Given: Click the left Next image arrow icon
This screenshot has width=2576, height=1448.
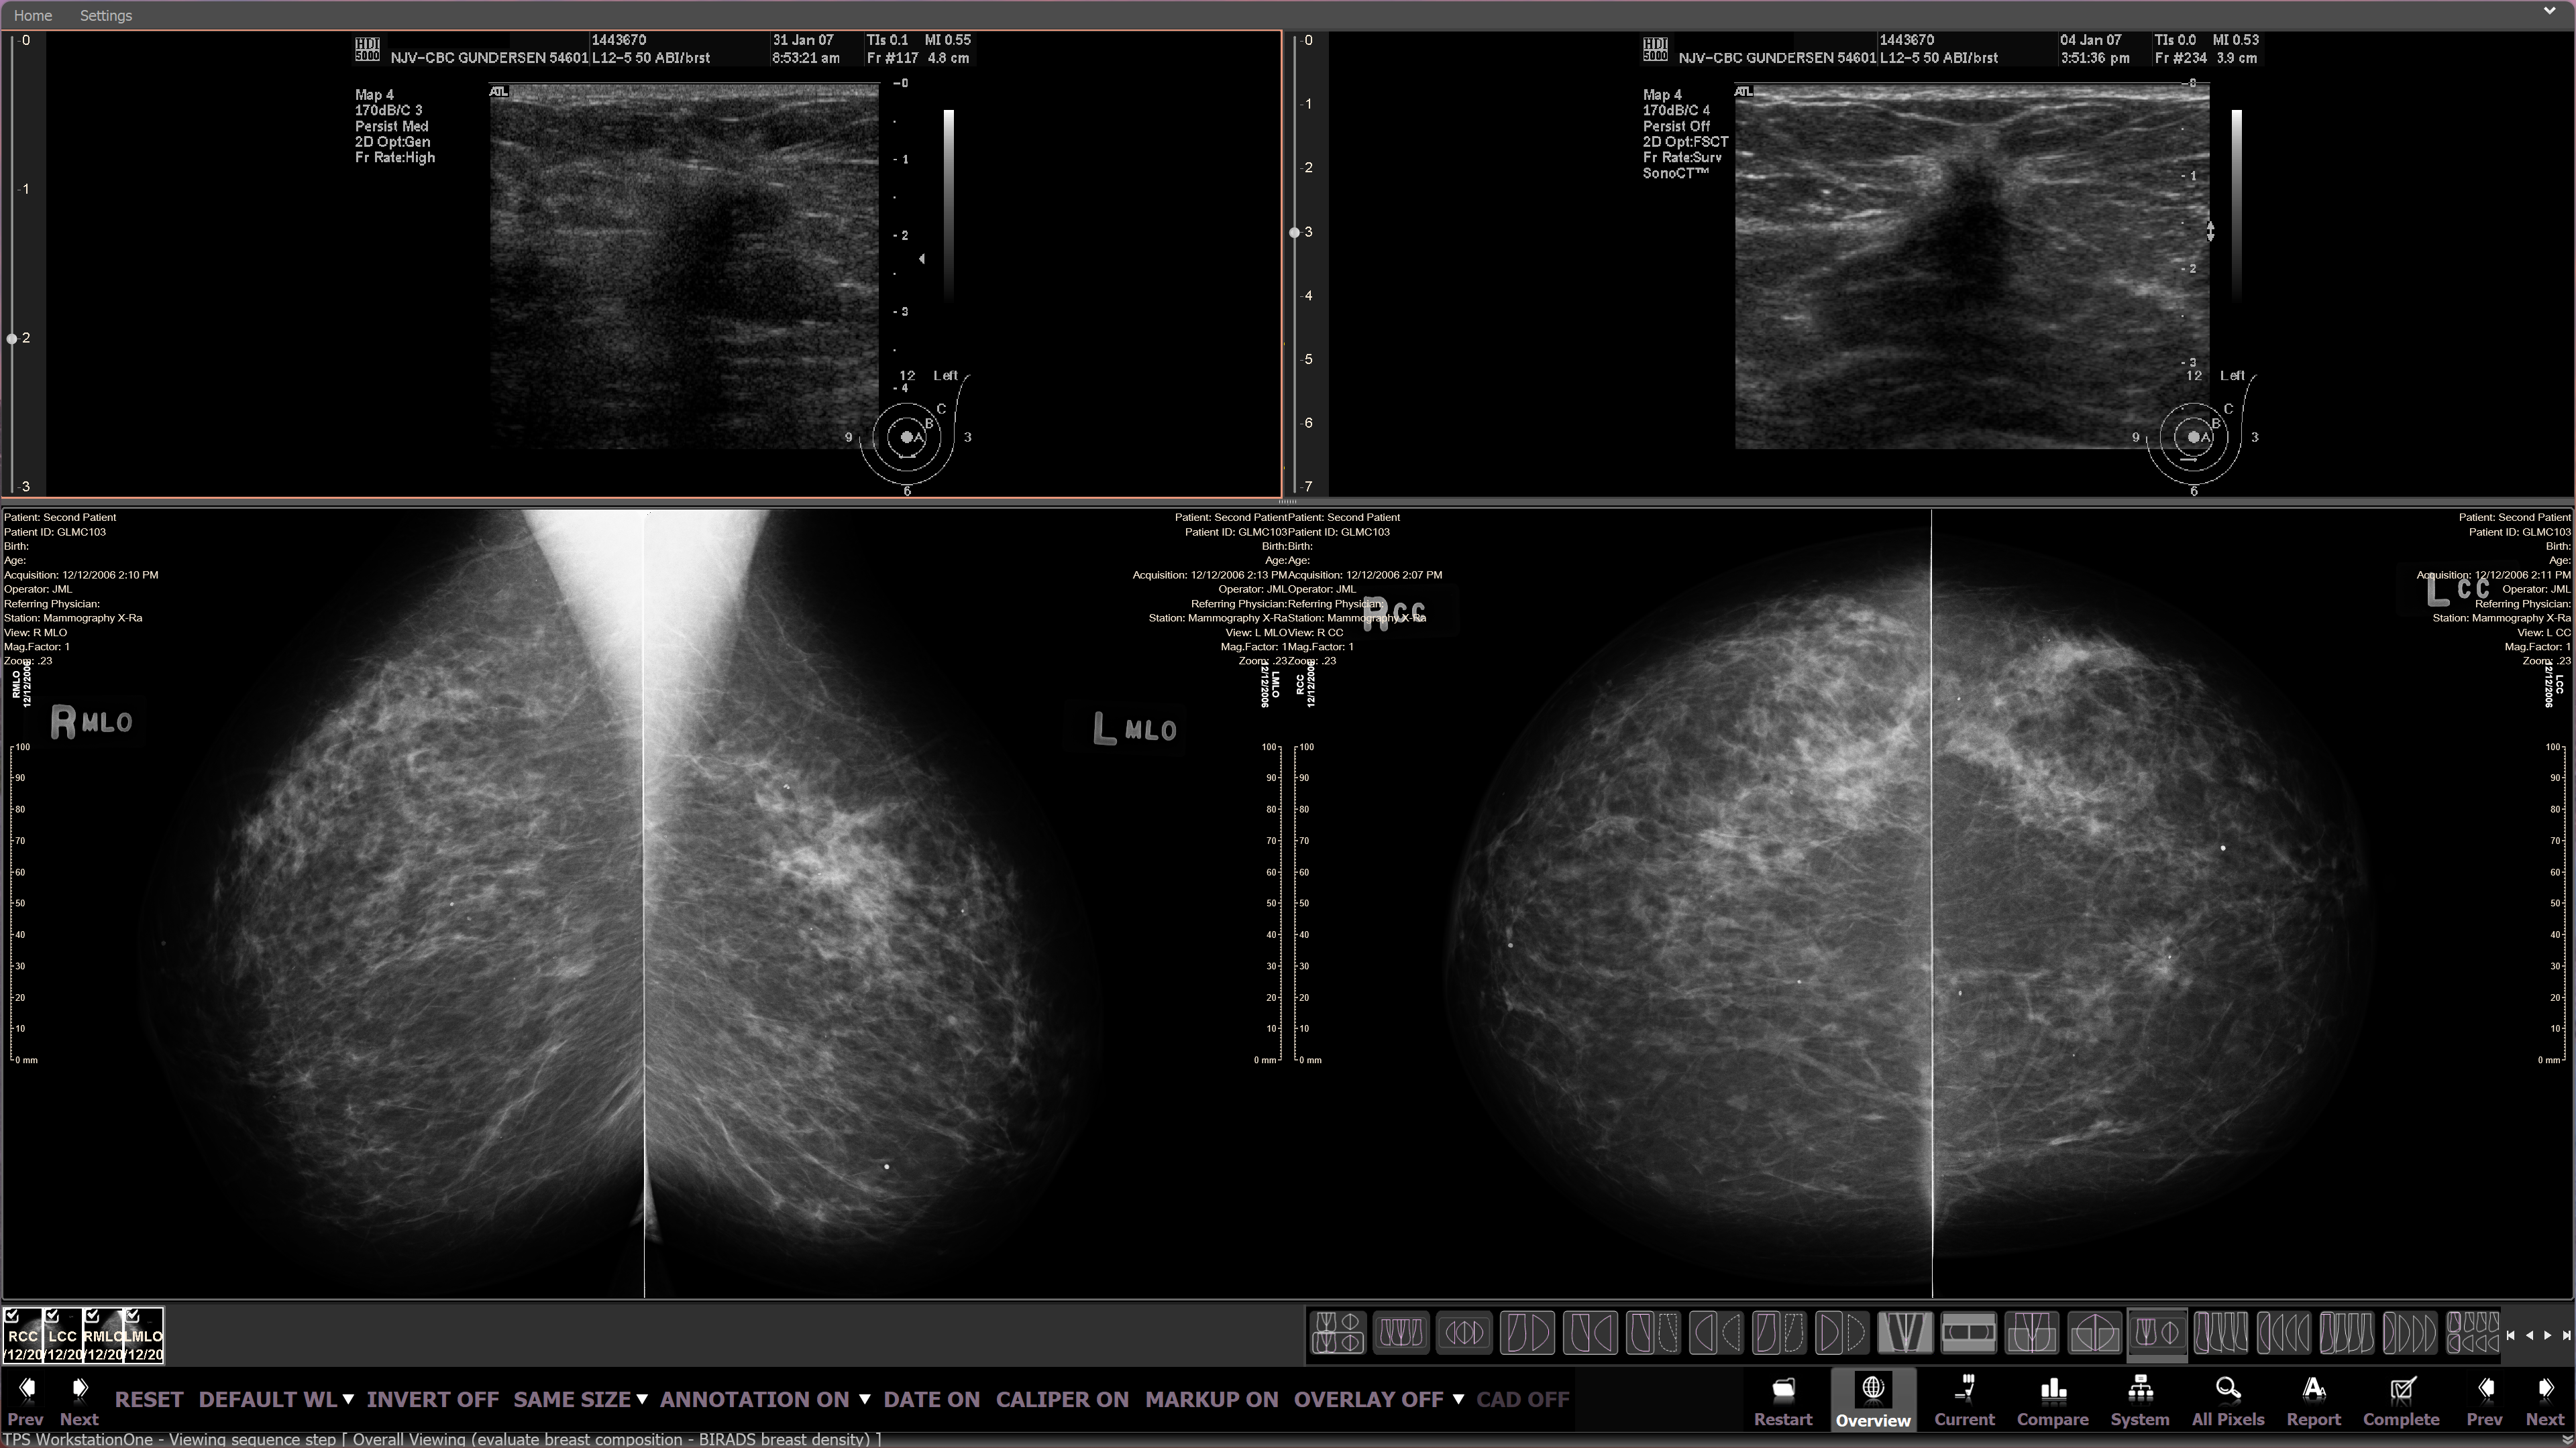Looking at the screenshot, I should [80, 1388].
